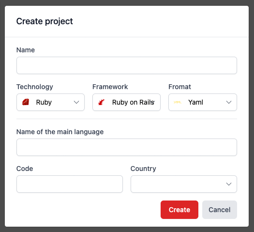Screen dimensions: 254x232
Task: Open the Framework dropdown showing Ruby on Rails
Action: (x=126, y=102)
